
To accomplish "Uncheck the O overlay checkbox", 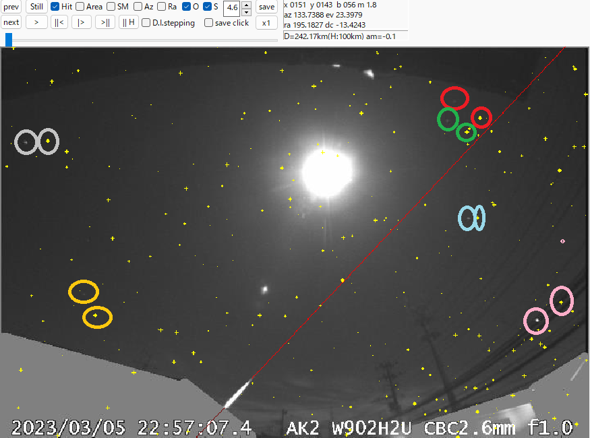I will click(186, 7).
